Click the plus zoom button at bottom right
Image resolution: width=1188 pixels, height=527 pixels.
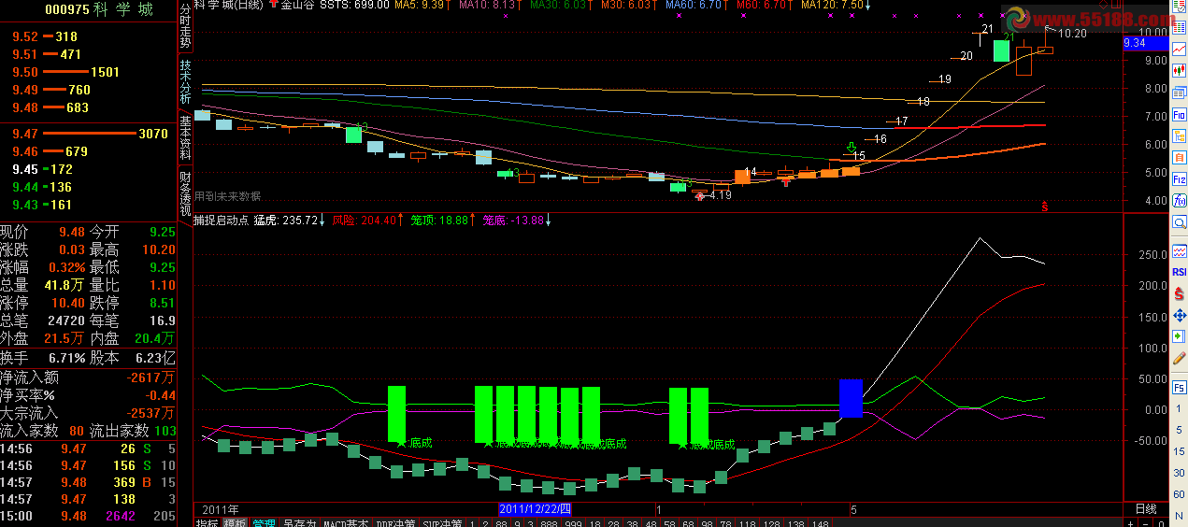(x=1133, y=522)
